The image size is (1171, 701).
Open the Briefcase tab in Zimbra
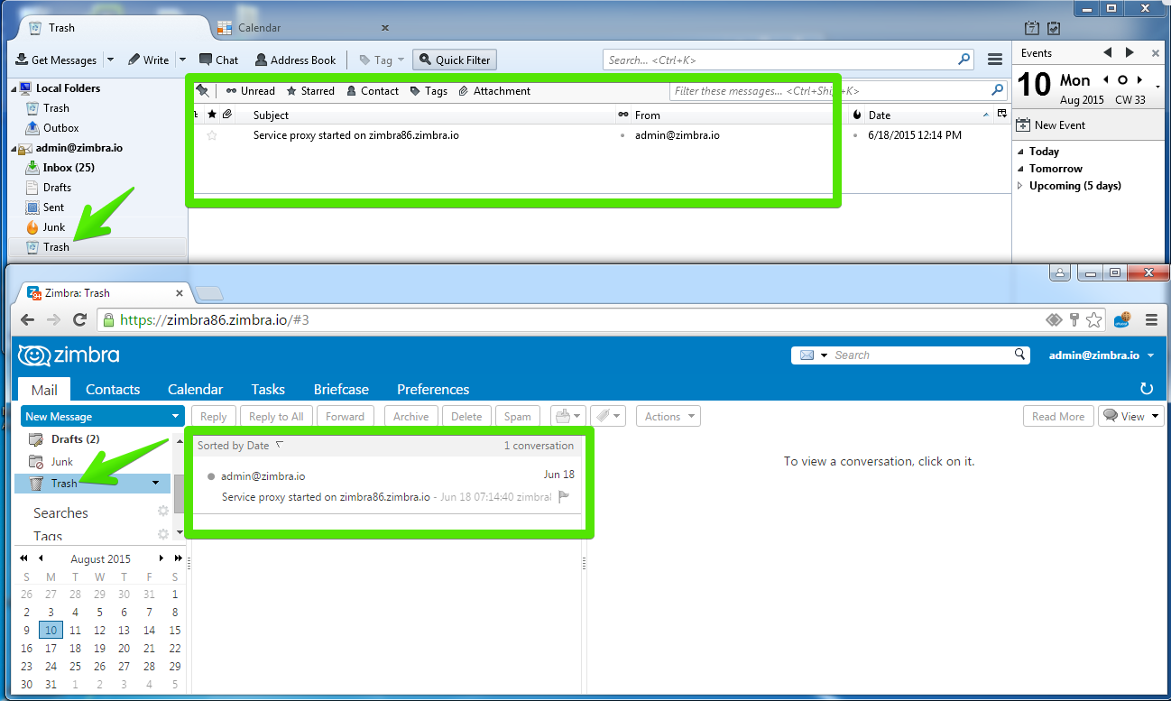[x=341, y=390]
